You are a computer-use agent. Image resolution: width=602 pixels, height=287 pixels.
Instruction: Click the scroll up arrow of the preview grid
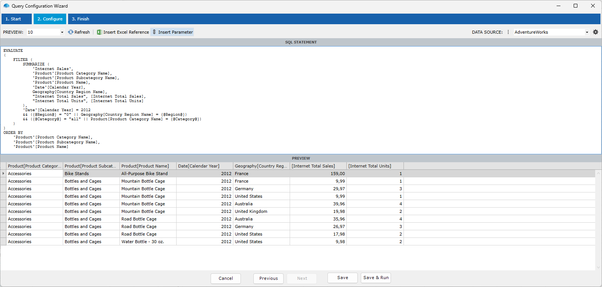pos(598,173)
